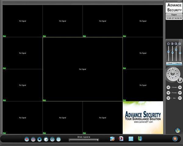Click the stop button in bottom toolbar
This screenshot has width=183, height=146.
pos(39,139)
